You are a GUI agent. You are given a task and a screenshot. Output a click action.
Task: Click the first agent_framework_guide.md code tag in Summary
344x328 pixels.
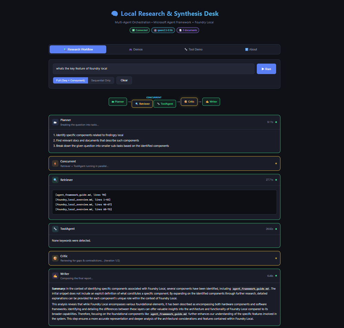click(x=251, y=289)
